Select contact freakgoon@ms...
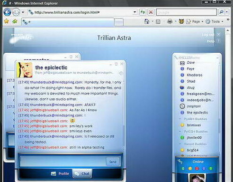Image resolution: width=233 pixels, height=182 pixels. coord(200,94)
